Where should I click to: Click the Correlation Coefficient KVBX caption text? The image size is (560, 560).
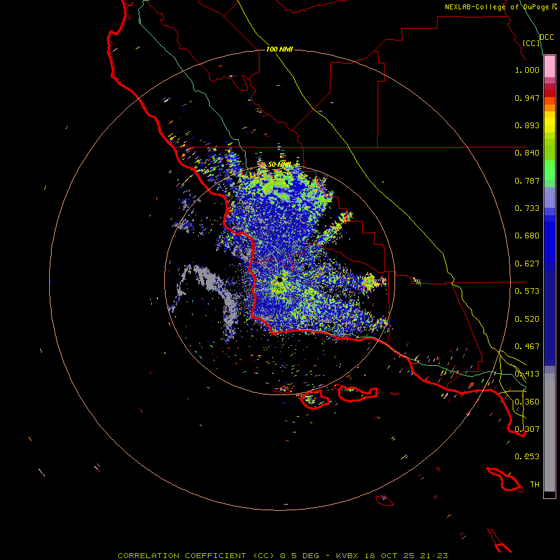click(x=282, y=556)
